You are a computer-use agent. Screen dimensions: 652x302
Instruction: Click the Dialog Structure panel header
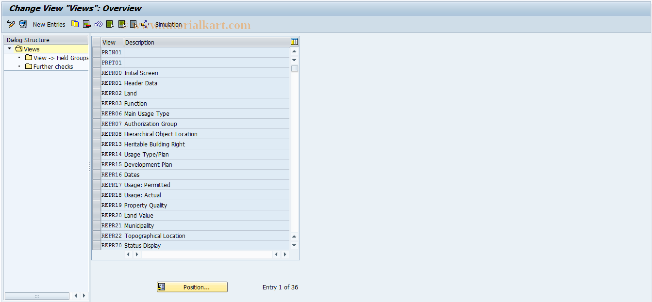pyautogui.click(x=46, y=40)
